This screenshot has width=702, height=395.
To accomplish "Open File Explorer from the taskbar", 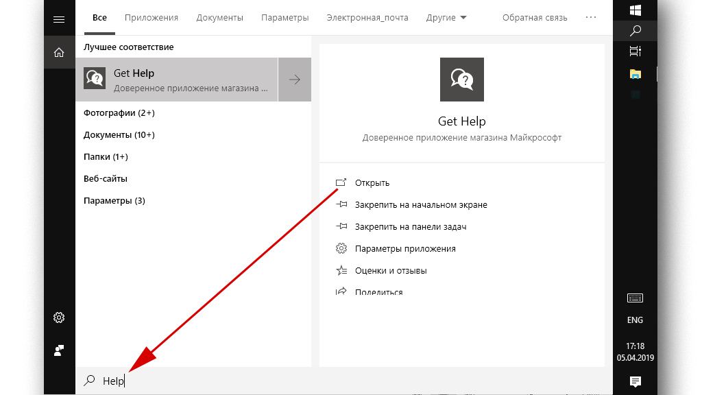I will (x=635, y=73).
